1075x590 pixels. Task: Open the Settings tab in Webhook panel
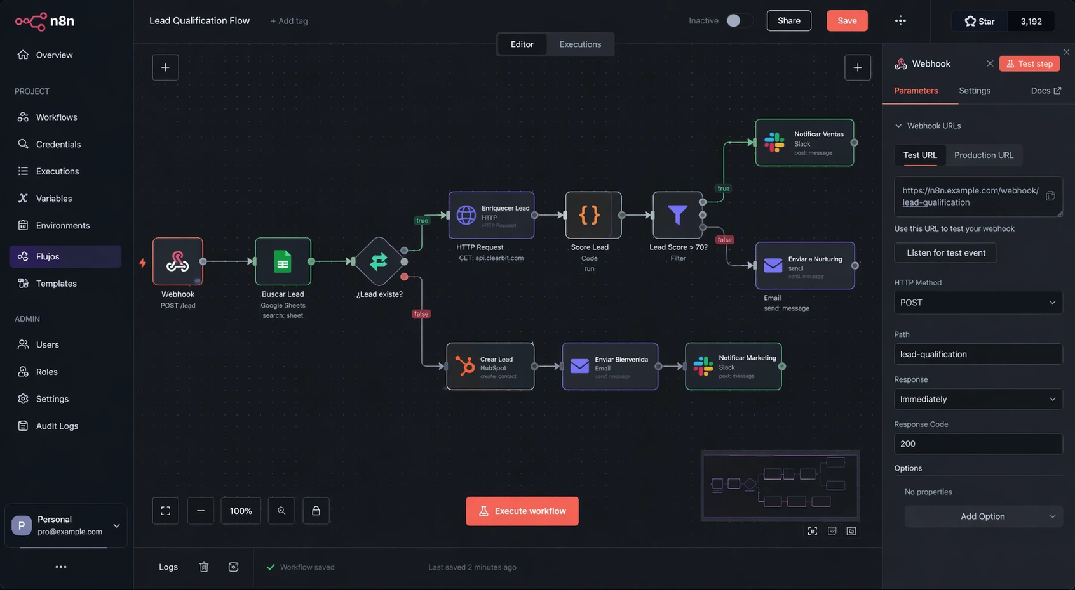(975, 91)
